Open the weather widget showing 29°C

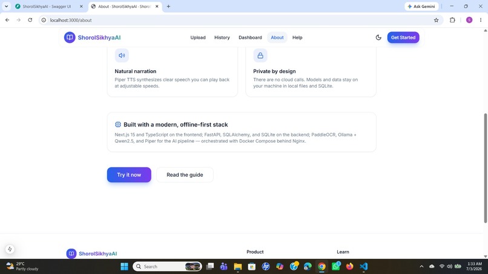click(x=22, y=267)
